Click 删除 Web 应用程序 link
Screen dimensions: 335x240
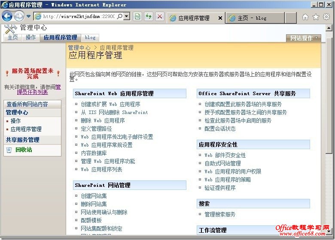pos(103,120)
